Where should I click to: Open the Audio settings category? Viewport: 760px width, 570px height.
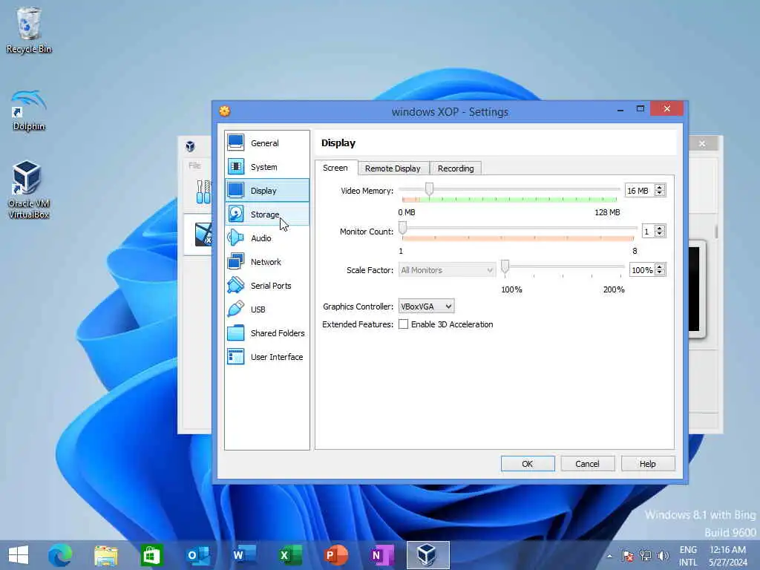[267, 238]
